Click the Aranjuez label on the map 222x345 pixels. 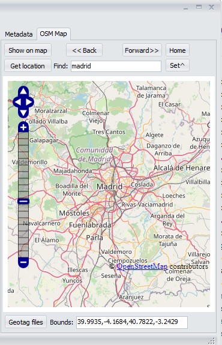pyautogui.click(x=131, y=297)
